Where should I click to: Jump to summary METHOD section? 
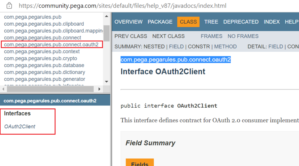(225, 47)
